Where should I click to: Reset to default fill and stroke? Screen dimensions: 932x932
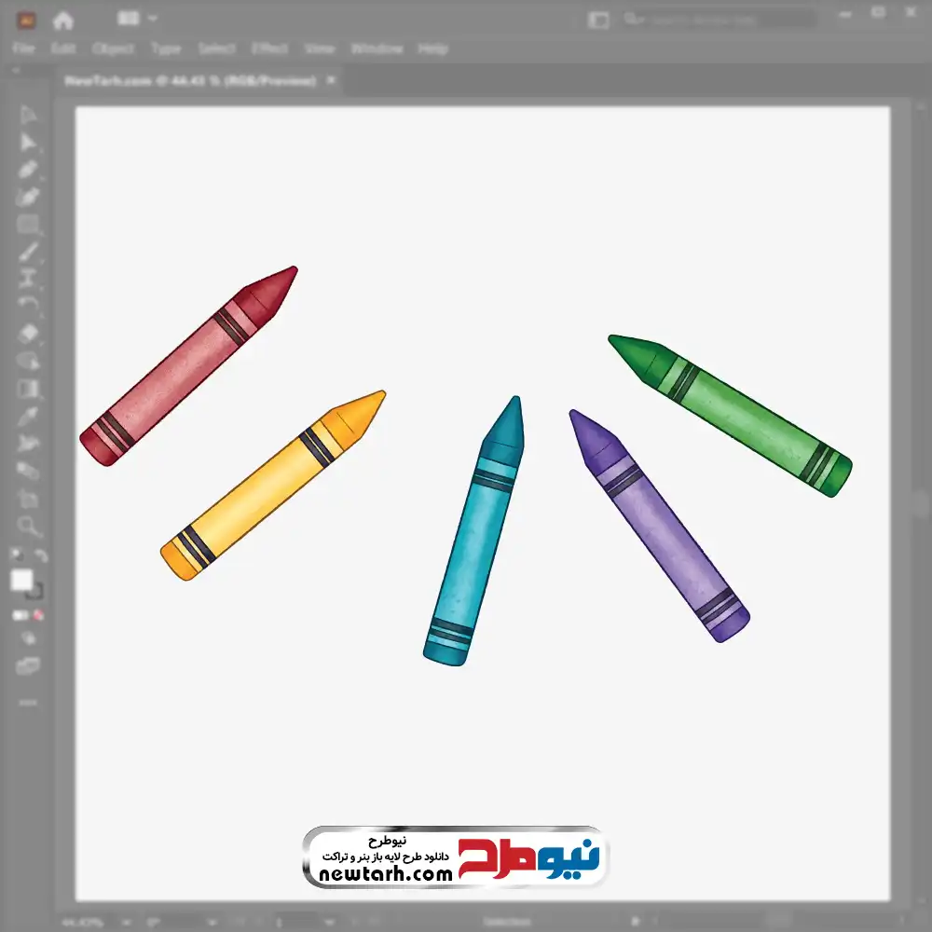pyautogui.click(x=17, y=555)
